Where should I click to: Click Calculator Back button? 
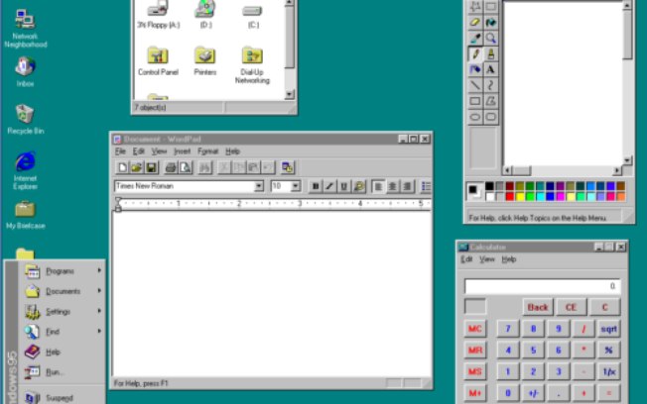tap(538, 307)
